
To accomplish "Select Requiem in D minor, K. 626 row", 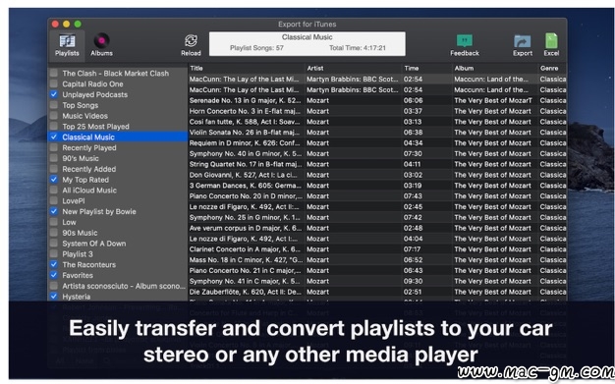I will pos(377,142).
